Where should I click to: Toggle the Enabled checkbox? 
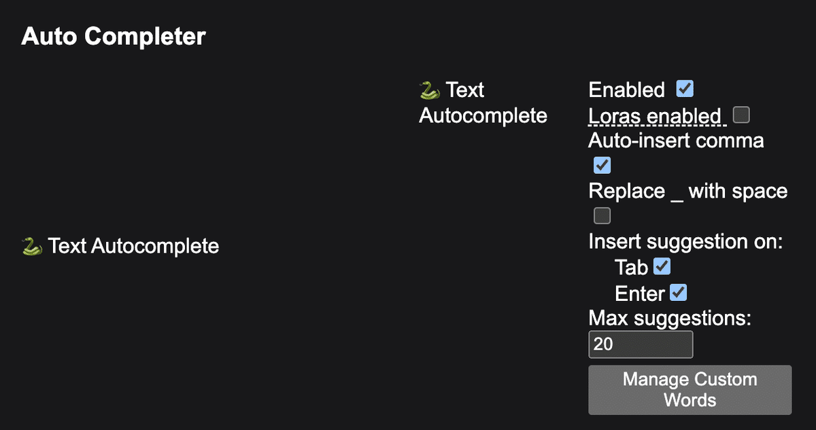tap(685, 88)
